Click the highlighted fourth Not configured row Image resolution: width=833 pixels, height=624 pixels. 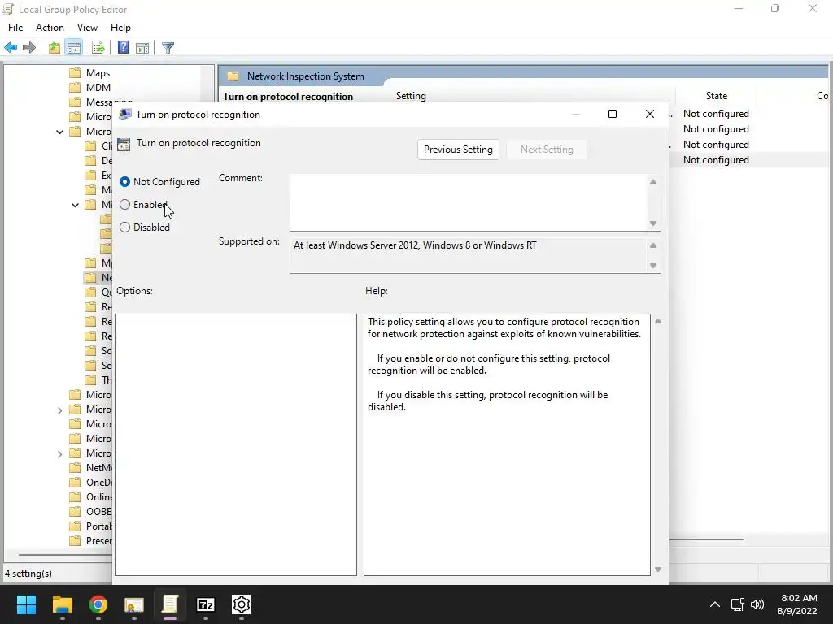716,160
